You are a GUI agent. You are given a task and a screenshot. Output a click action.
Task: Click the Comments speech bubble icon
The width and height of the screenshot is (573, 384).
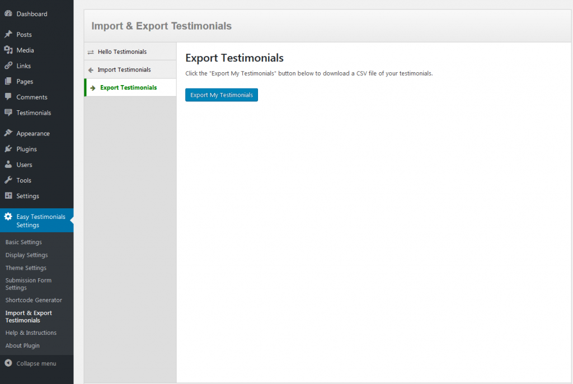tap(8, 97)
